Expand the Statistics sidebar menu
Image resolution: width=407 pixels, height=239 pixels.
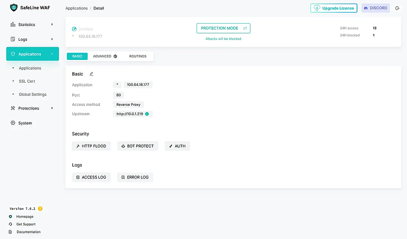click(x=52, y=24)
